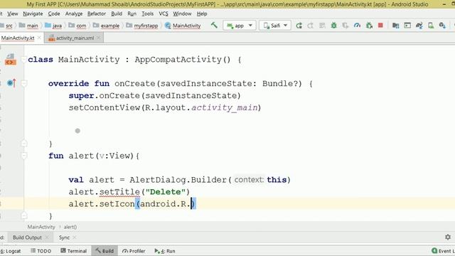Click the override gutter icon beside onCreate
This screenshot has height=256, width=455.
point(11,83)
